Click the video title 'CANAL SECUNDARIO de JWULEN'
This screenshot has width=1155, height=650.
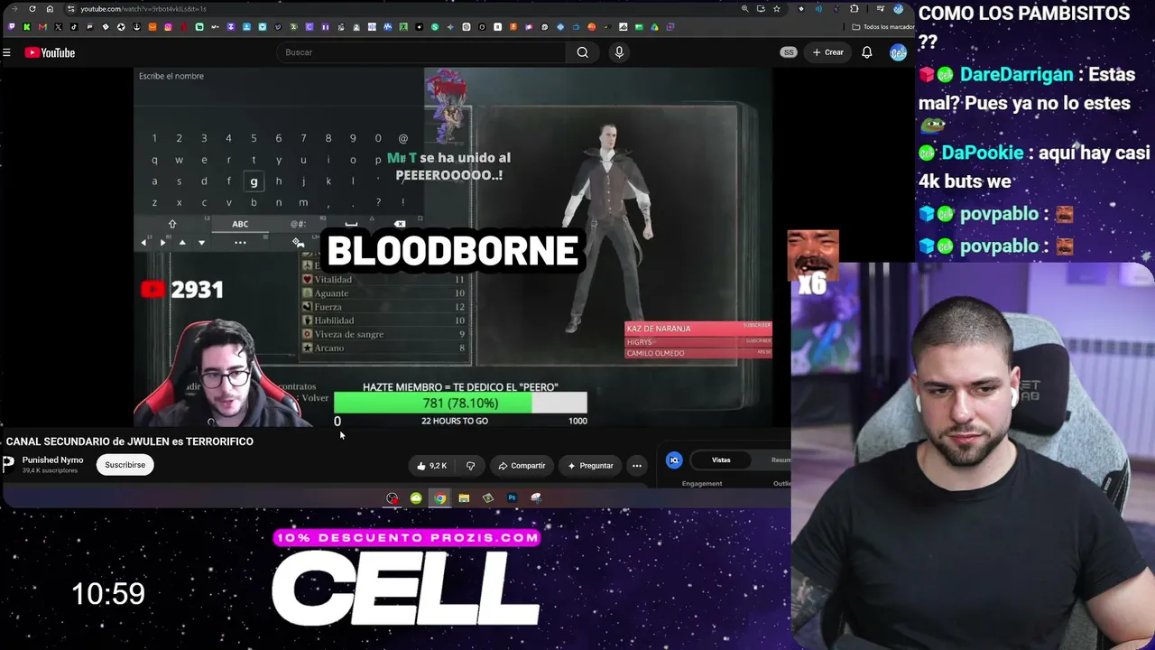(x=130, y=441)
